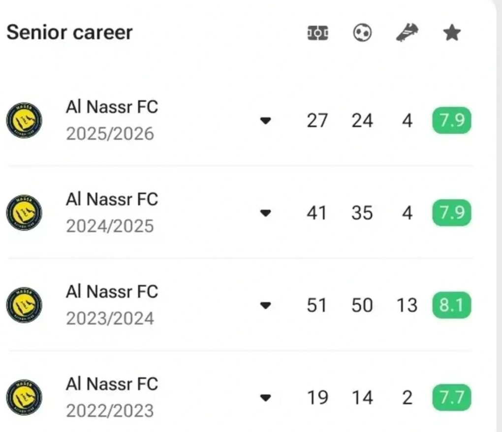
Task: Click the matches played pitch icon
Action: coord(317,33)
